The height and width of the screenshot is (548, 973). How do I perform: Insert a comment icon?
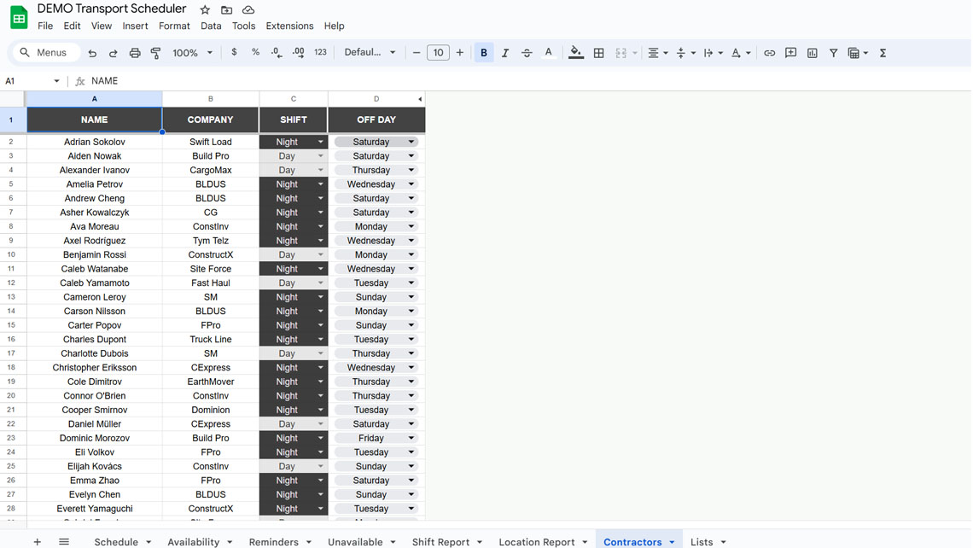[x=790, y=53]
